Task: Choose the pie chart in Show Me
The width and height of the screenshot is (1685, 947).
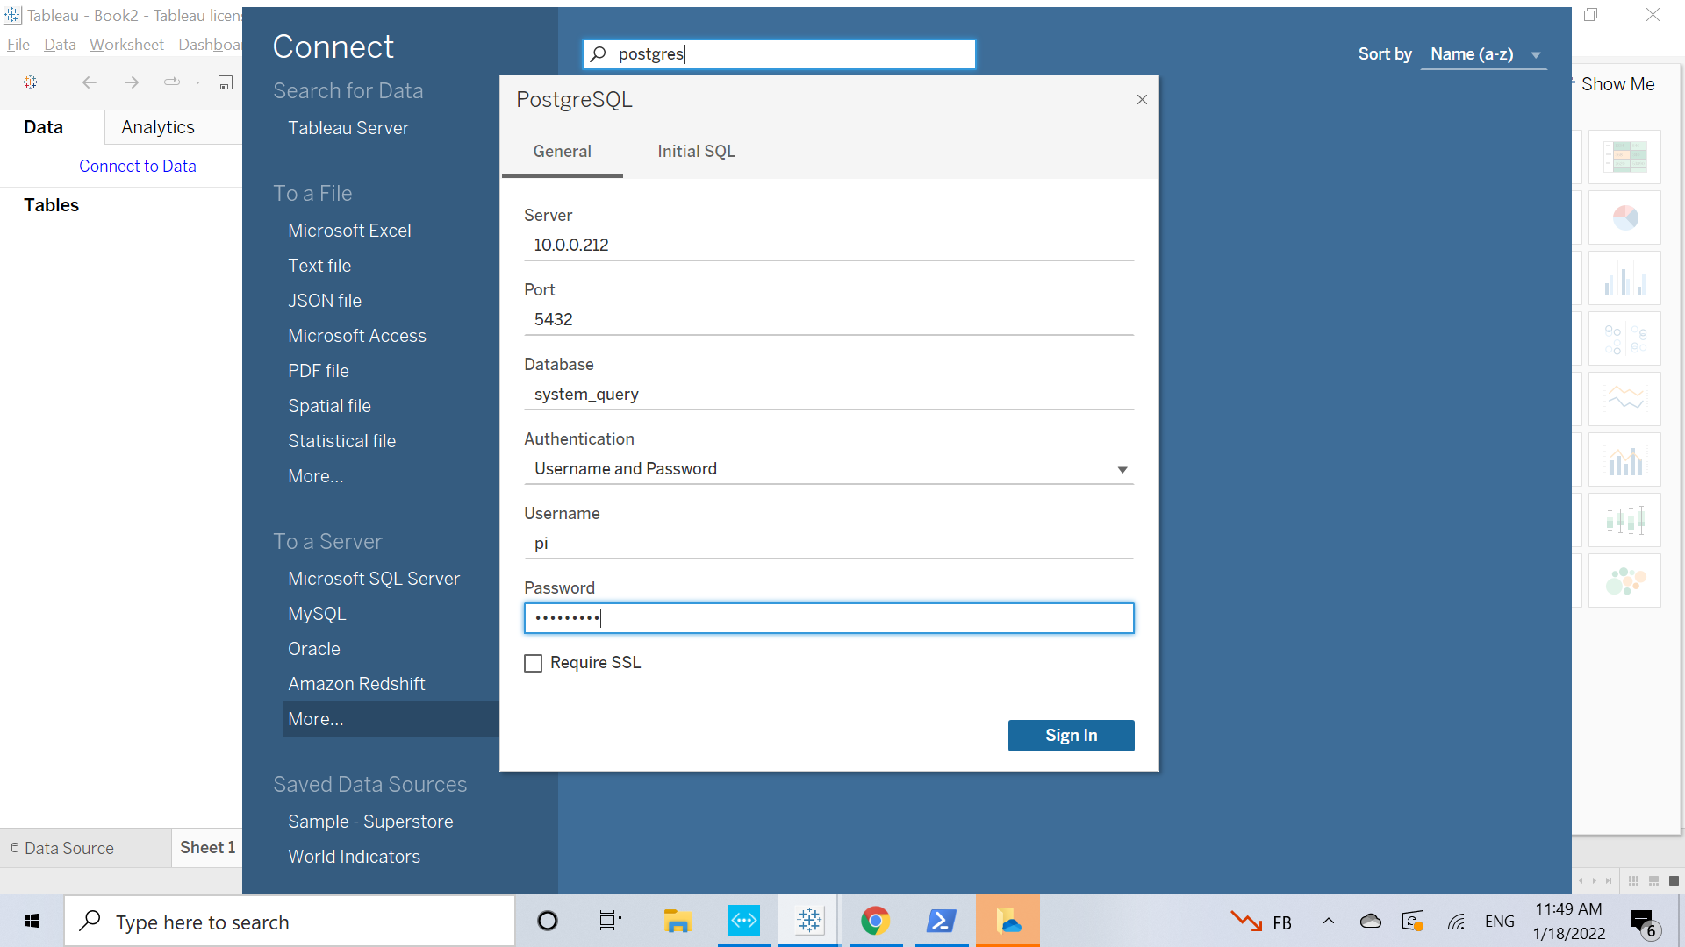Action: coord(1624,217)
